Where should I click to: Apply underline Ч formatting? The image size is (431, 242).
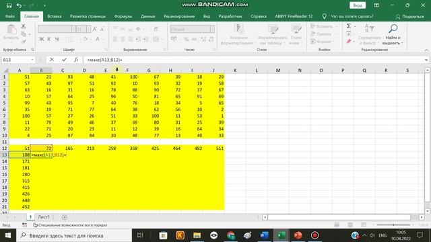pos(57,39)
